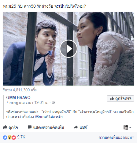137x143 pixels.
Task: Open the #รักคนที่ไม่ควรรัก hashtag link
Action: click(x=49, y=117)
